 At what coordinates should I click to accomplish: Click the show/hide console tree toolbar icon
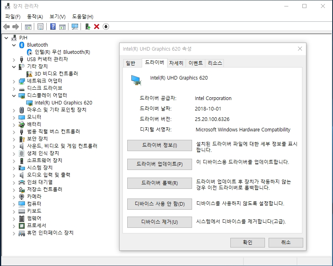tap(28, 27)
